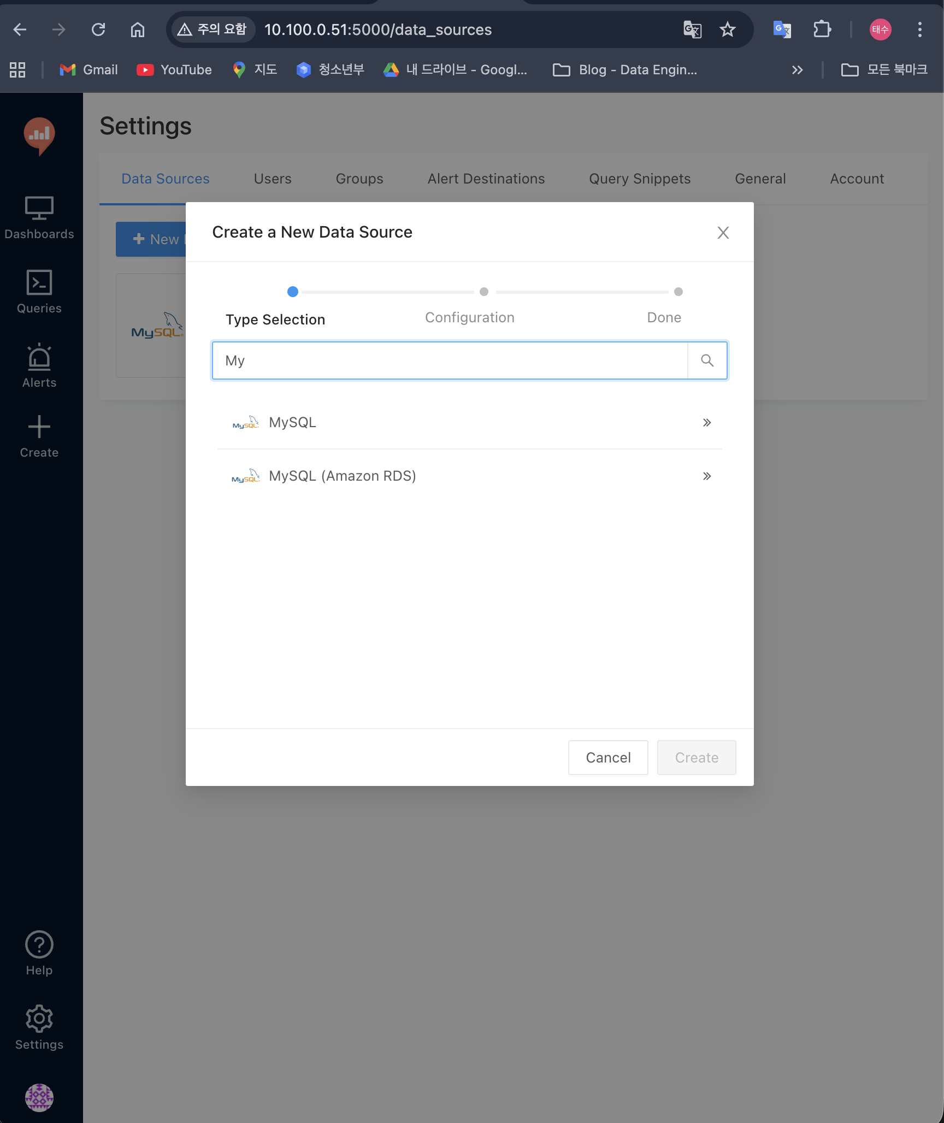Open the Google Translate page icon in address bar

tap(692, 29)
